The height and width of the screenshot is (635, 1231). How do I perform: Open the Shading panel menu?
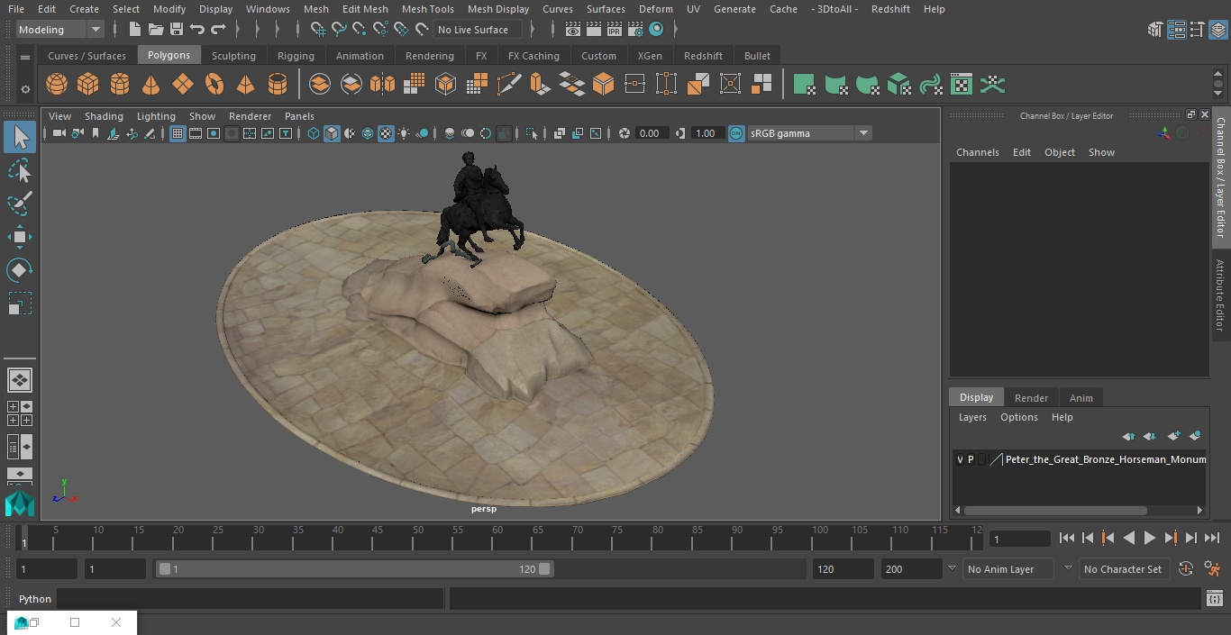click(x=104, y=116)
